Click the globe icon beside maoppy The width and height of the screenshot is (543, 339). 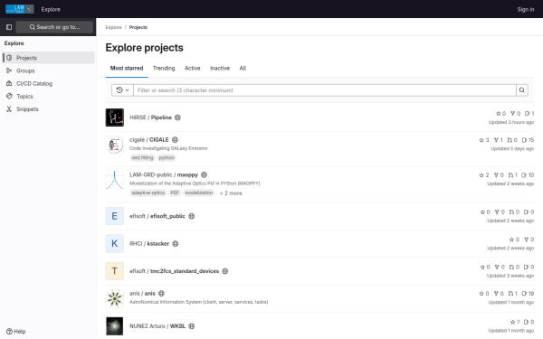pos(204,174)
